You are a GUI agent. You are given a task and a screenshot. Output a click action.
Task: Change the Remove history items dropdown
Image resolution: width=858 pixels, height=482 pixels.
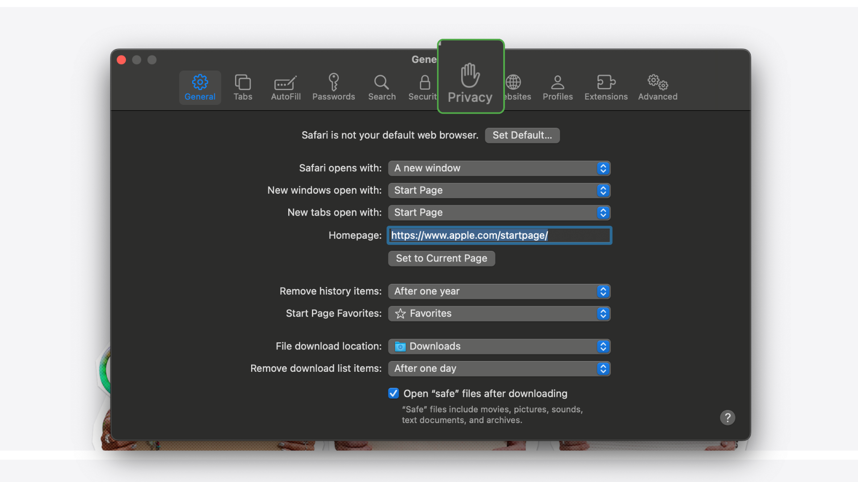coord(499,291)
